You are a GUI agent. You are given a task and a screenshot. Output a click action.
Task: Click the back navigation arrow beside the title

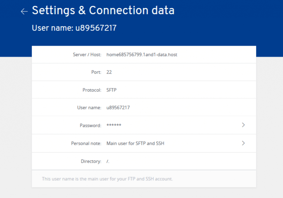tap(24, 11)
